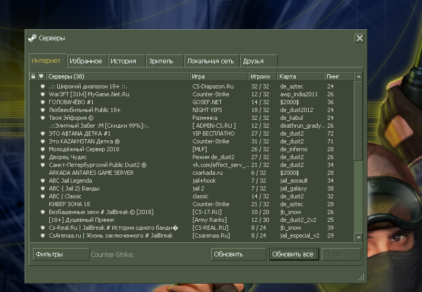Viewport: 422px width, 292px height.
Task: Click shield icon beside Любвеобильный Public 18+
Action: 42,110
